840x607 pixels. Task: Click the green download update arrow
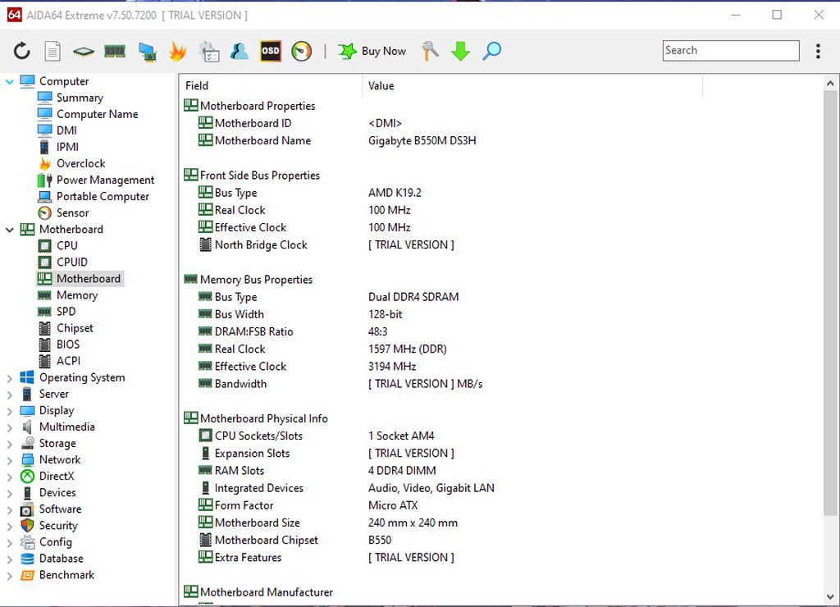(460, 52)
